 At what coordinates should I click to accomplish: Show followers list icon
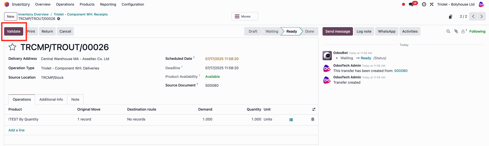(x=464, y=31)
